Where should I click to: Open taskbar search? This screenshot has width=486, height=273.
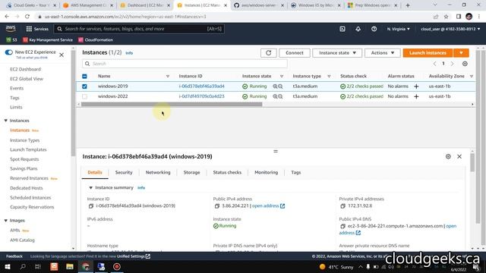pyautogui.click(x=23, y=266)
